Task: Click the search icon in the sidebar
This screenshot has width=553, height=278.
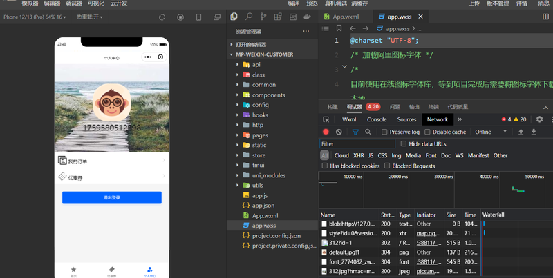Action: (x=249, y=17)
